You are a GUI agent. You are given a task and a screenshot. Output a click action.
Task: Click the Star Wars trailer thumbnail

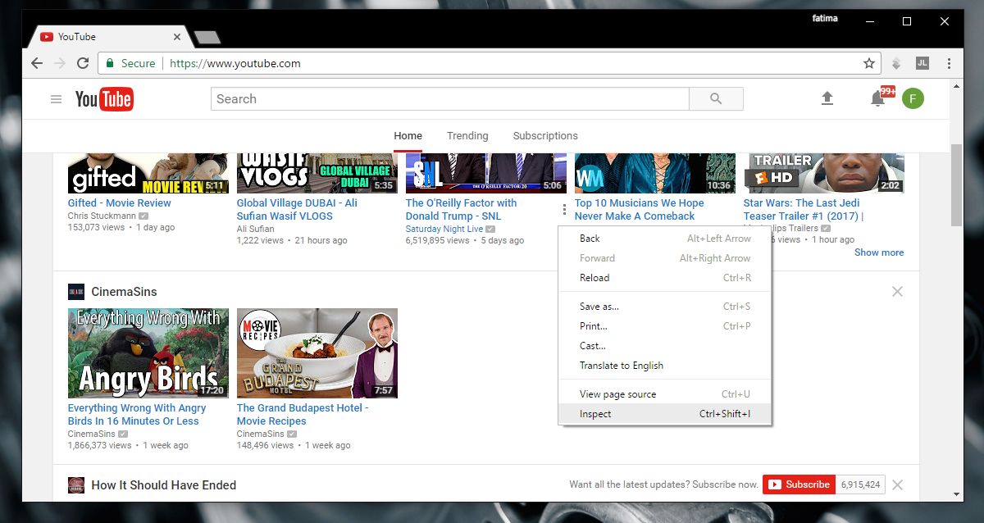pos(824,173)
